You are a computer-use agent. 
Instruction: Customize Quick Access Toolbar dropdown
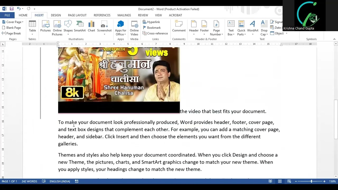coord(35,9)
